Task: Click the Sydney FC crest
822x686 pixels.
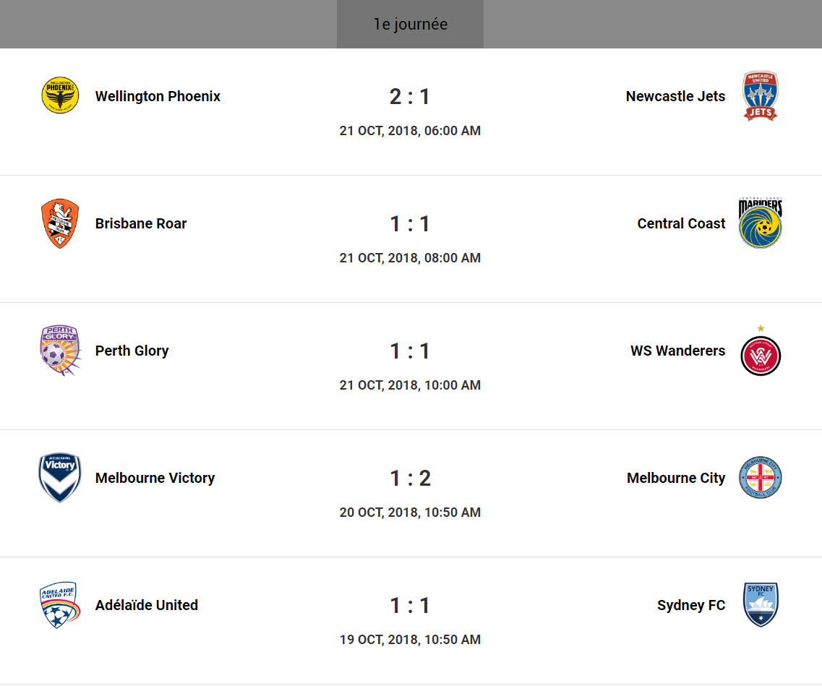Action: [761, 605]
